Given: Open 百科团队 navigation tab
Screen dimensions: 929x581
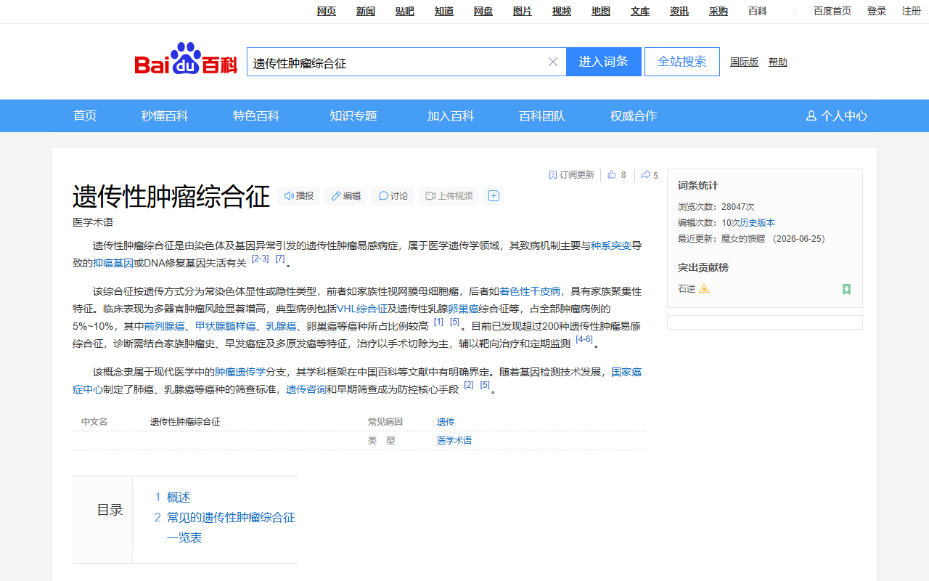Looking at the screenshot, I should (542, 116).
